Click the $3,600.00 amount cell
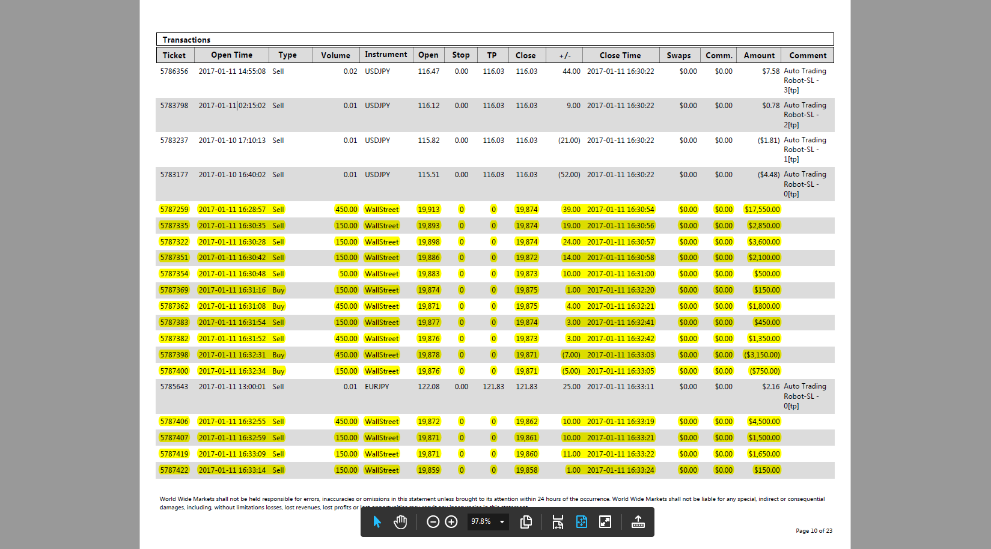Image resolution: width=991 pixels, height=549 pixels. point(764,242)
